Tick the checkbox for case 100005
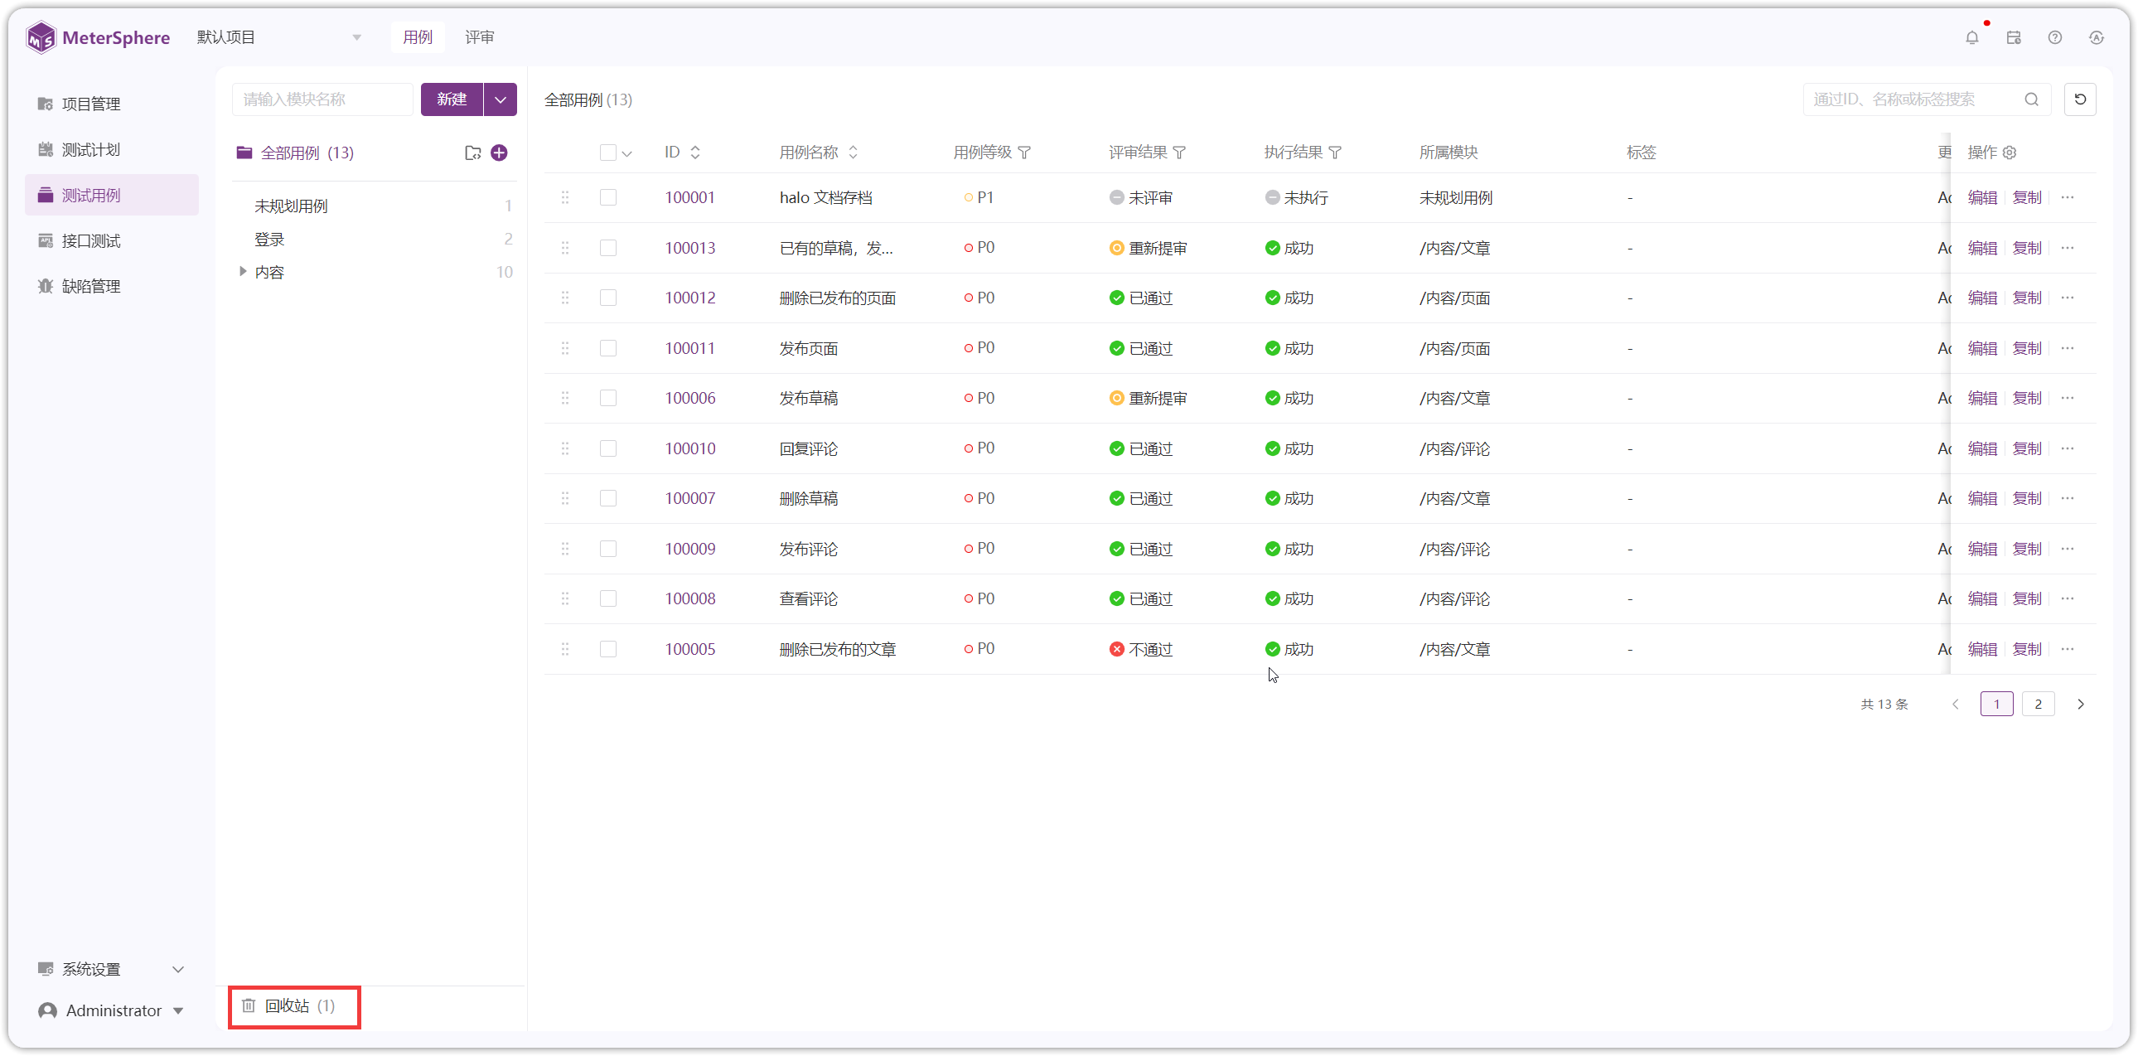 (608, 649)
